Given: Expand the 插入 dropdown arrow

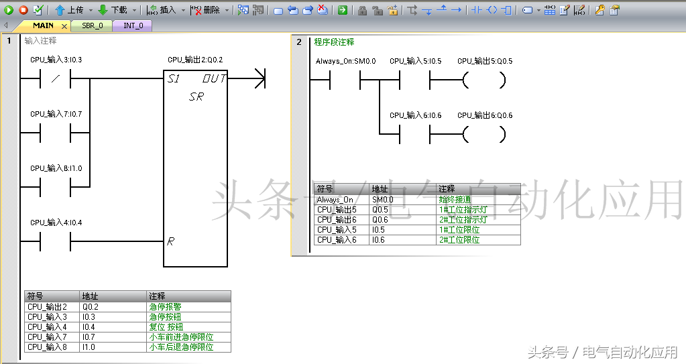Looking at the screenshot, I should click(183, 10).
